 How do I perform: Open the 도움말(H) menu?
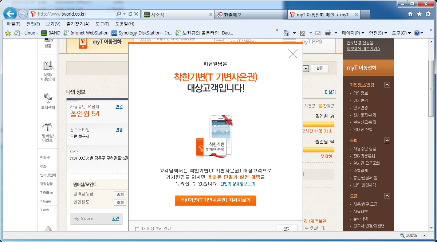pyautogui.click(x=125, y=24)
